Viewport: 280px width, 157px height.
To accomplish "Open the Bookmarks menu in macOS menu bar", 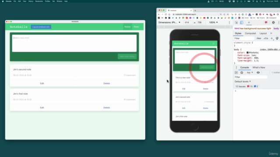I will 39,1.
